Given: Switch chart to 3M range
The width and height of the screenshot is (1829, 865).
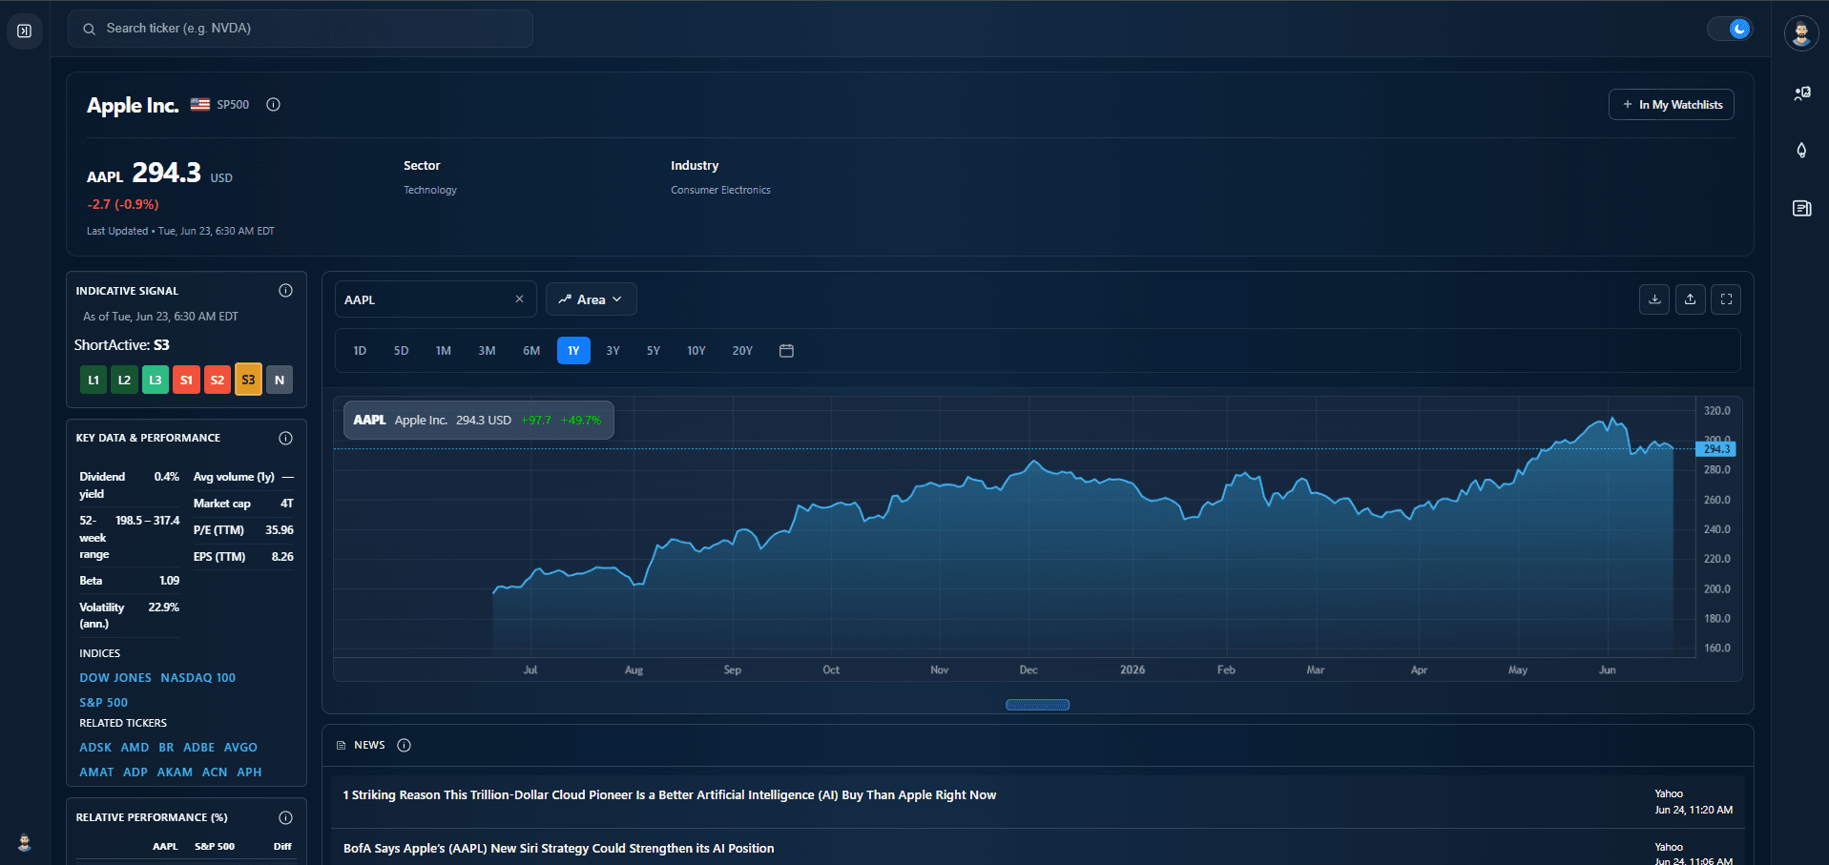Looking at the screenshot, I should (487, 351).
